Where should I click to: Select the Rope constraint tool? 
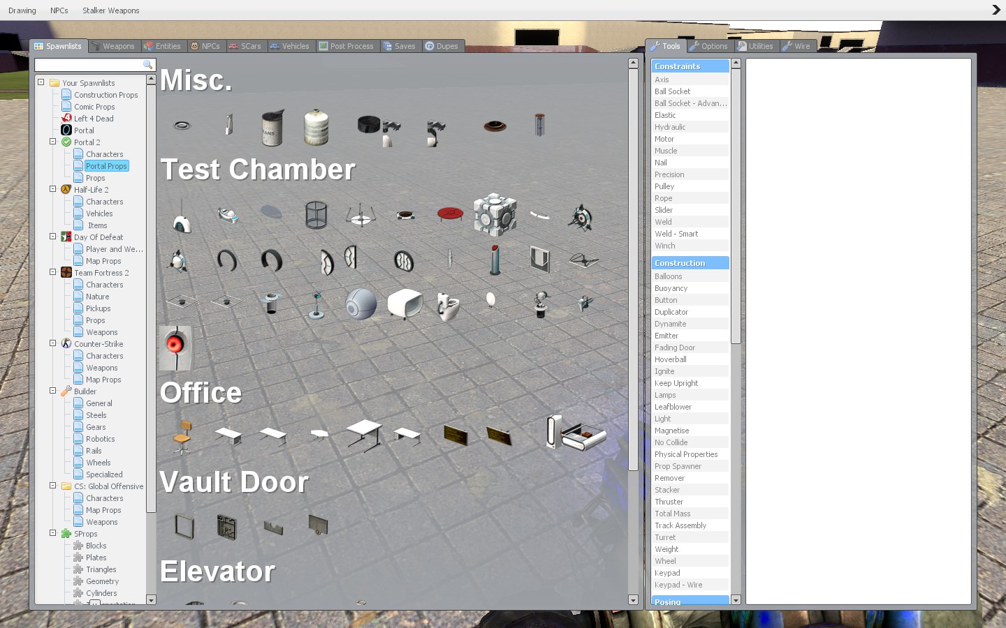(x=690, y=198)
